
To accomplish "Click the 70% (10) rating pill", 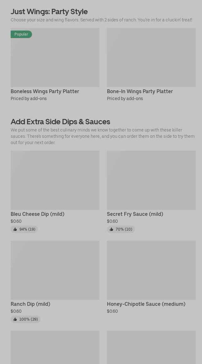I will (x=121, y=229).
